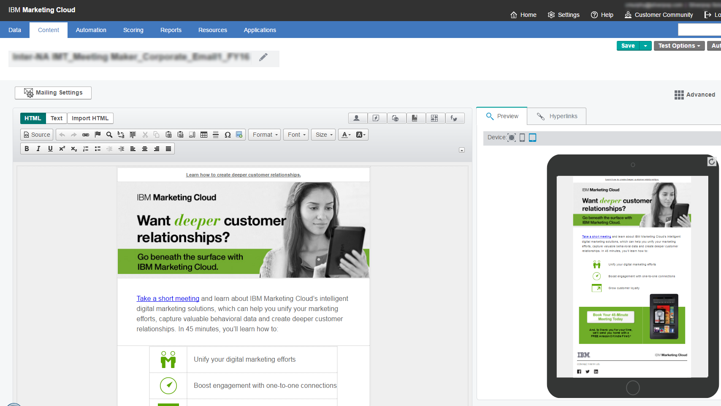Open the Source code view
The height and width of the screenshot is (406, 721).
(x=37, y=134)
